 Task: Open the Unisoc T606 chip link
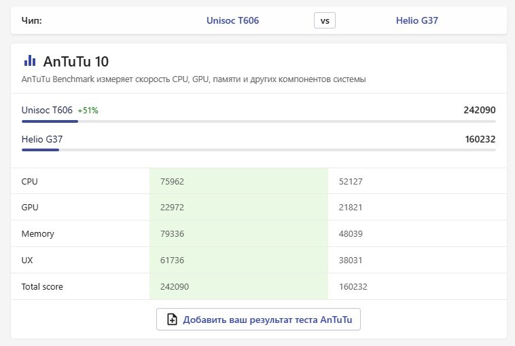(232, 20)
